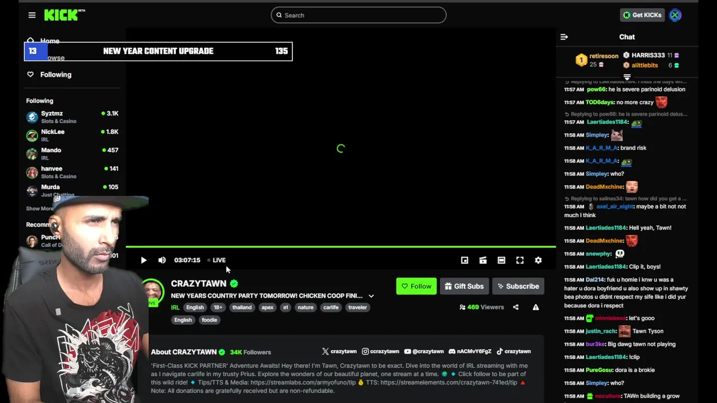Report stream with warning triangle icon
Screen dimensions: 717x403
click(x=536, y=307)
